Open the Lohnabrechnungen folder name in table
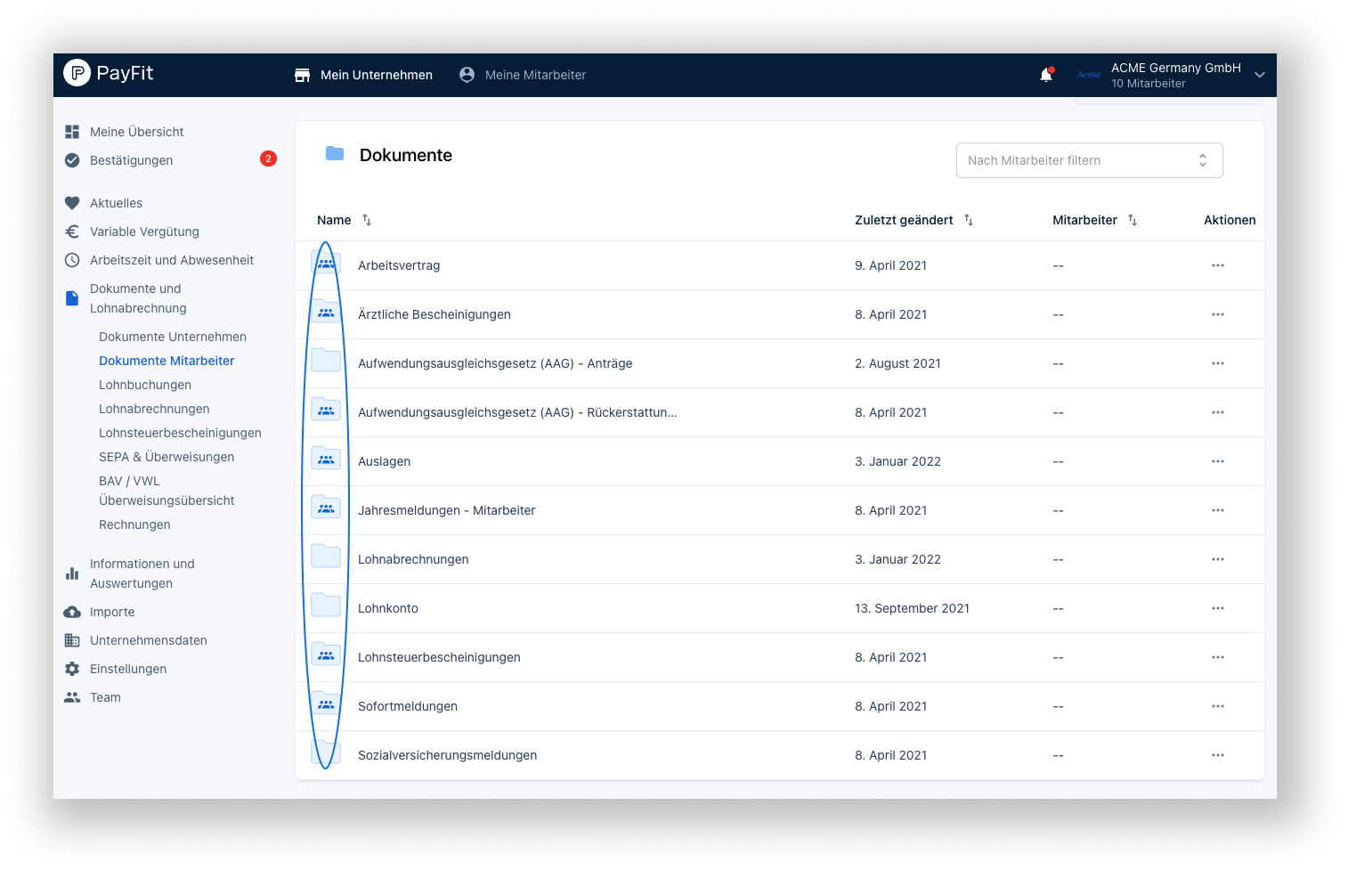This screenshot has height=870, width=1348. [x=413, y=559]
